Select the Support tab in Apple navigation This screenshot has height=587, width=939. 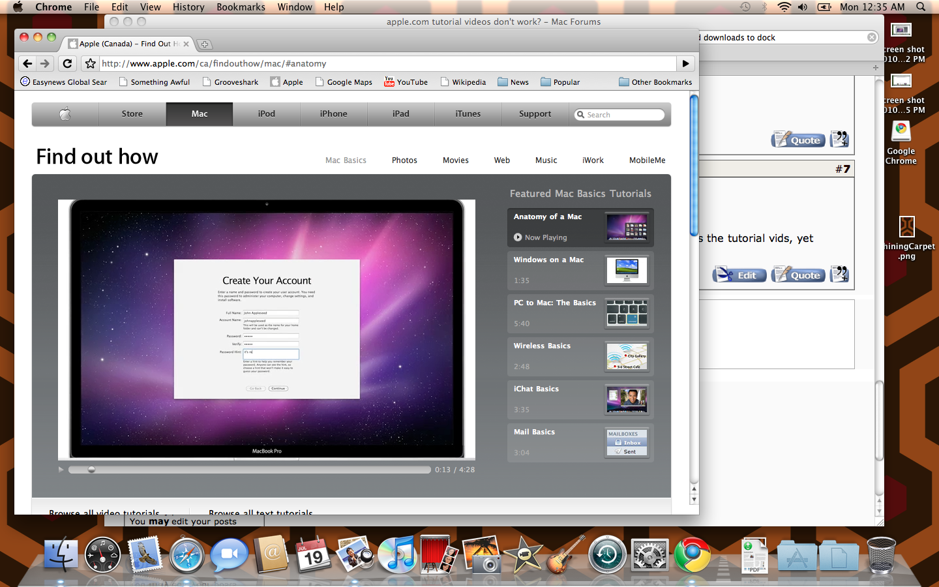[x=535, y=113]
